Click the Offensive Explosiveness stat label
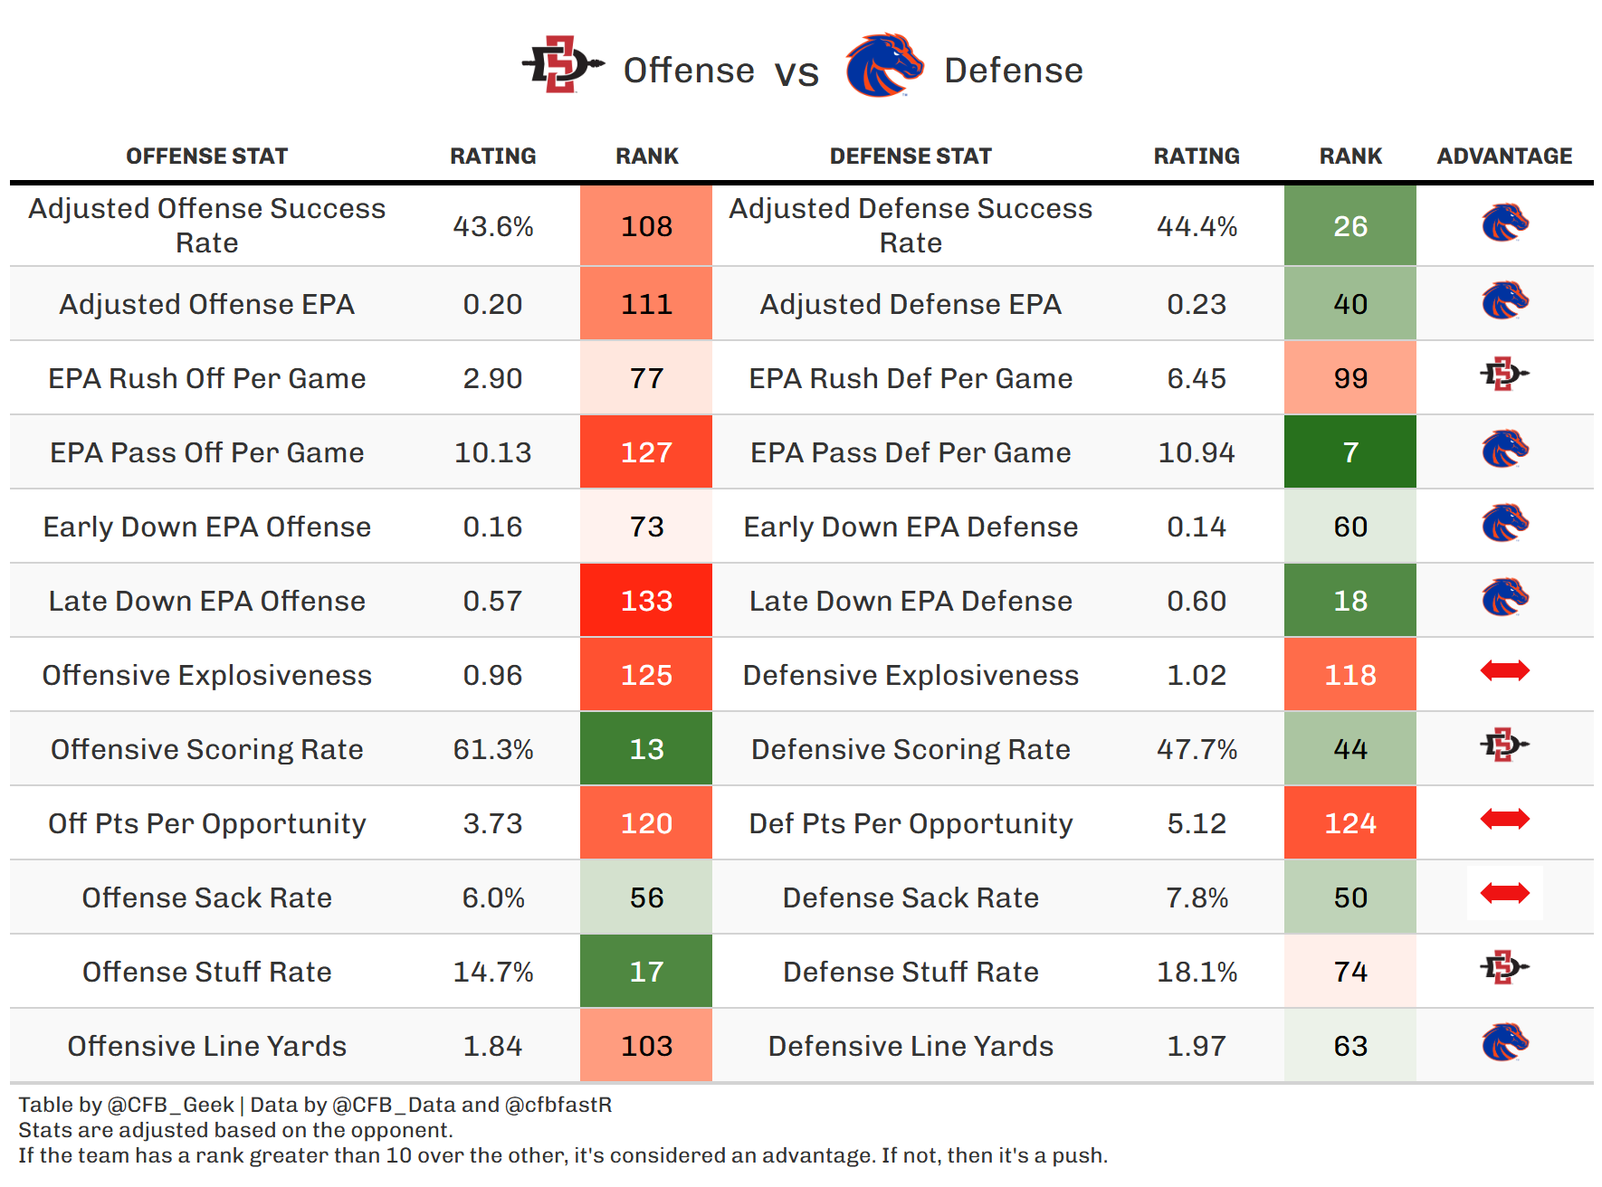 pyautogui.click(x=206, y=675)
